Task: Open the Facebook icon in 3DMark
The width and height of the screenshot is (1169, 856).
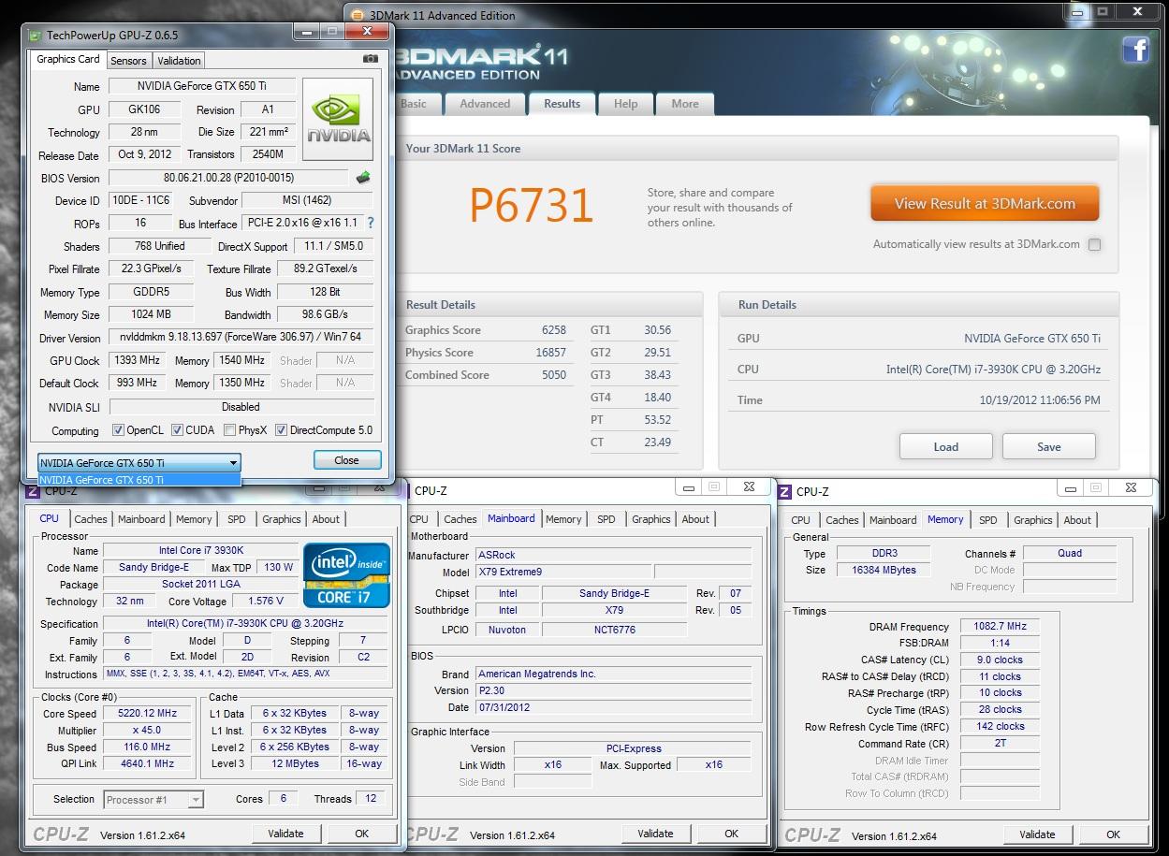Action: pyautogui.click(x=1135, y=51)
